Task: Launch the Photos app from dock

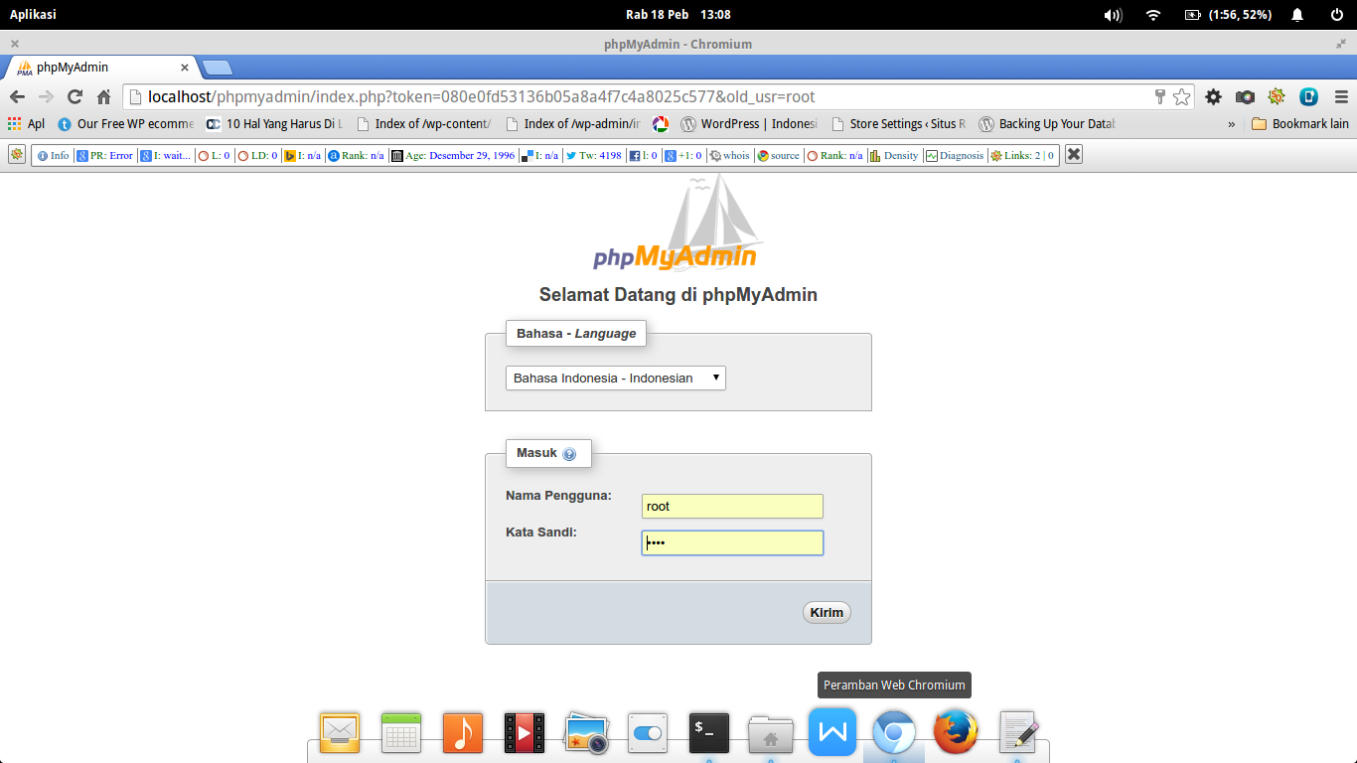Action: pos(586,733)
